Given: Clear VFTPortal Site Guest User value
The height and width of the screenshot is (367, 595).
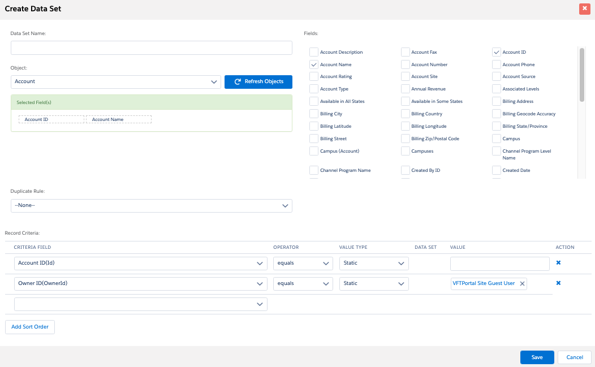Looking at the screenshot, I should 522,284.
